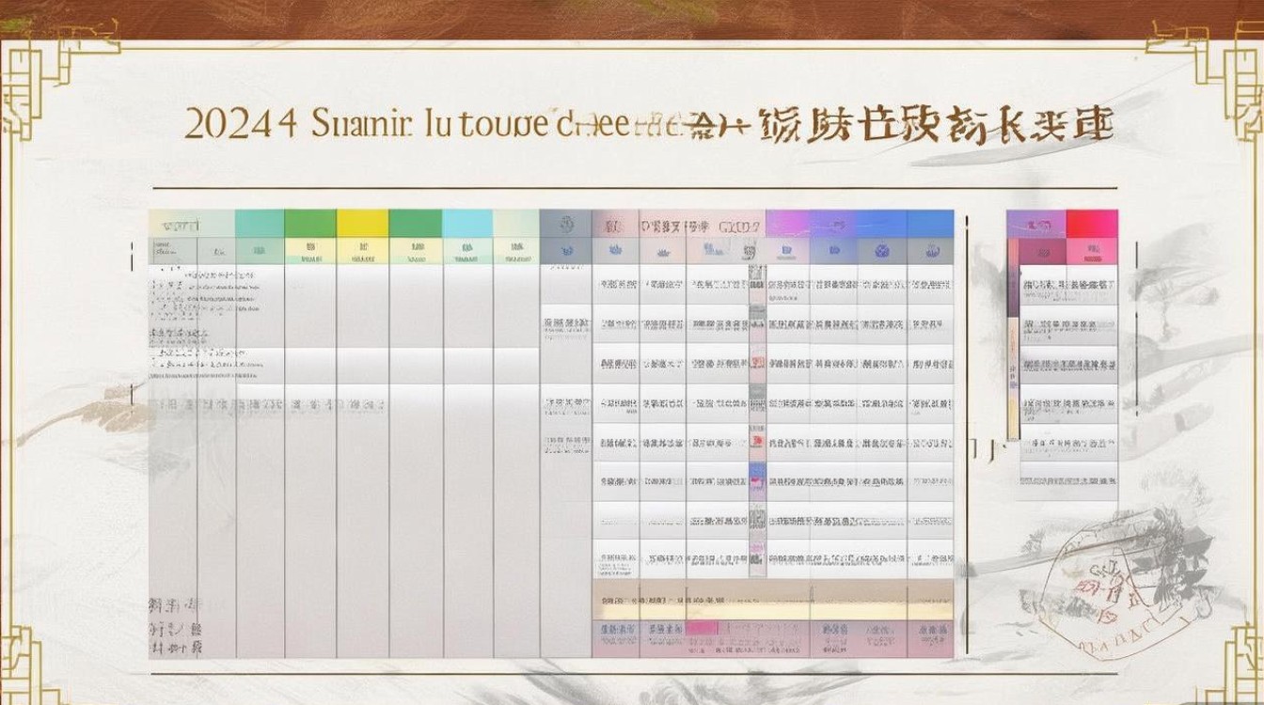The width and height of the screenshot is (1264, 705).
Task: Select the purple header cell in the side panel
Action: (x=1035, y=224)
